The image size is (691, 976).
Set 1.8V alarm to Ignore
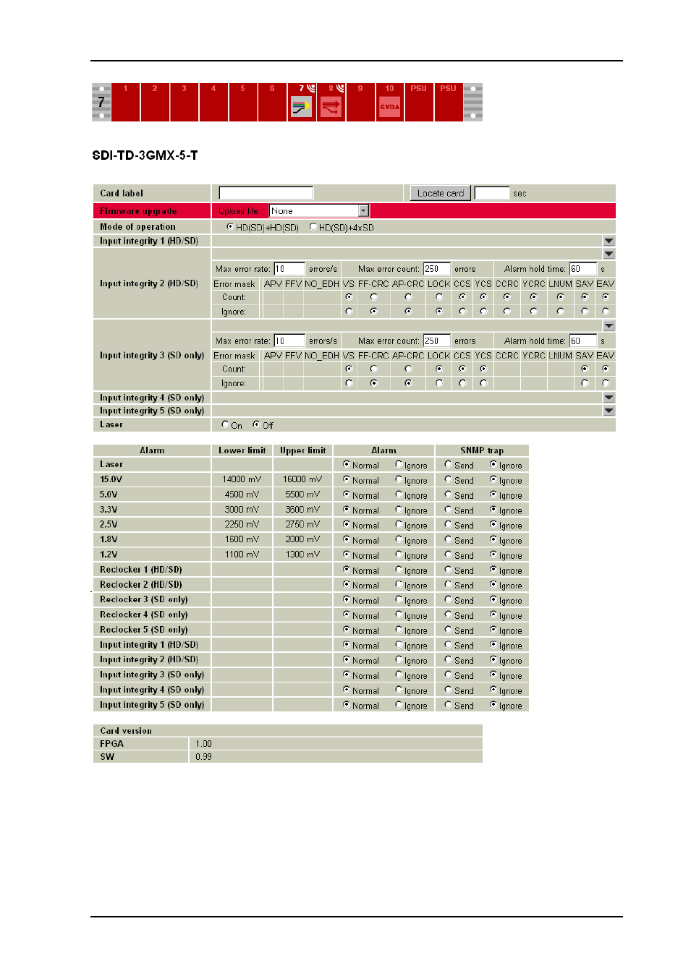[399, 539]
